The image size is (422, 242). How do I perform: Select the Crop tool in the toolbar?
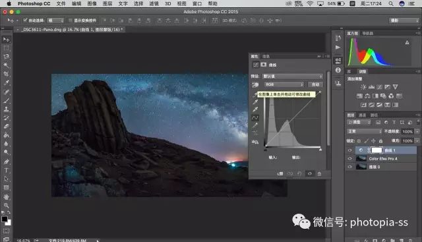click(6, 74)
